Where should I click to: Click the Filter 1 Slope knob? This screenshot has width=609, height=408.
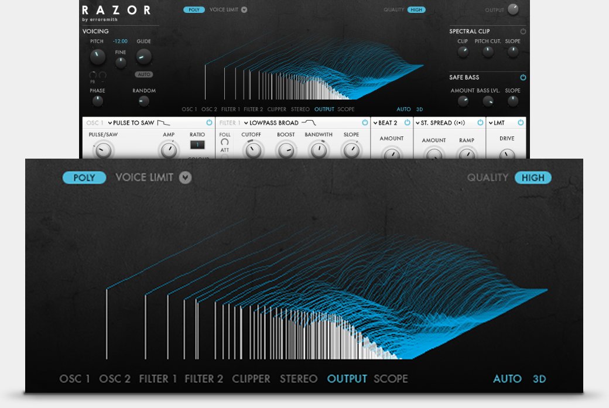351,150
